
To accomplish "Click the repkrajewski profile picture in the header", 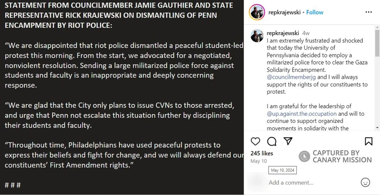I will [x=256, y=12].
